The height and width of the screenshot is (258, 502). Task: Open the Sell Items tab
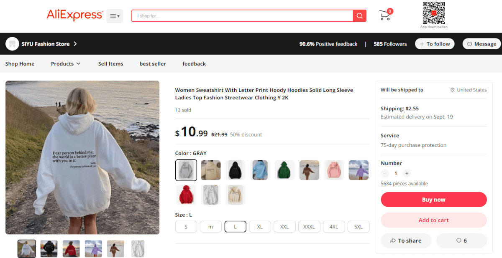click(x=110, y=64)
